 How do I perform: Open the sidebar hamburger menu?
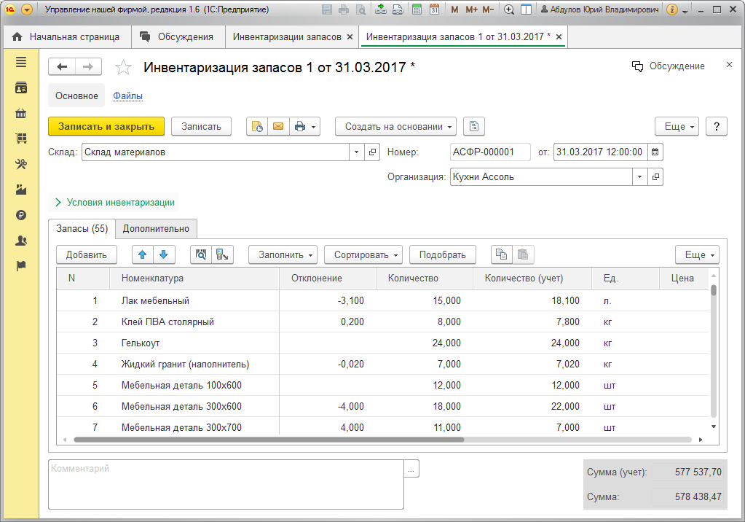click(x=21, y=63)
